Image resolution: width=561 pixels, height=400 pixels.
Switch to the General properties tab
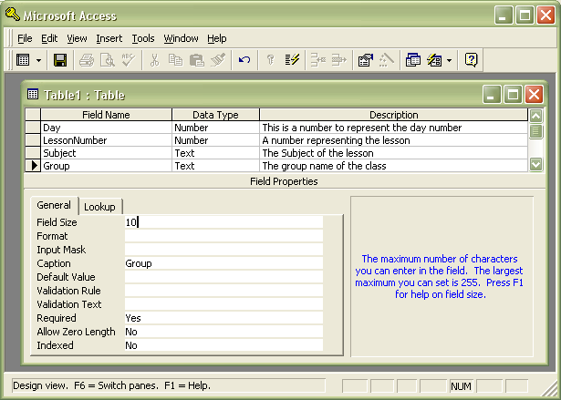pos(54,205)
